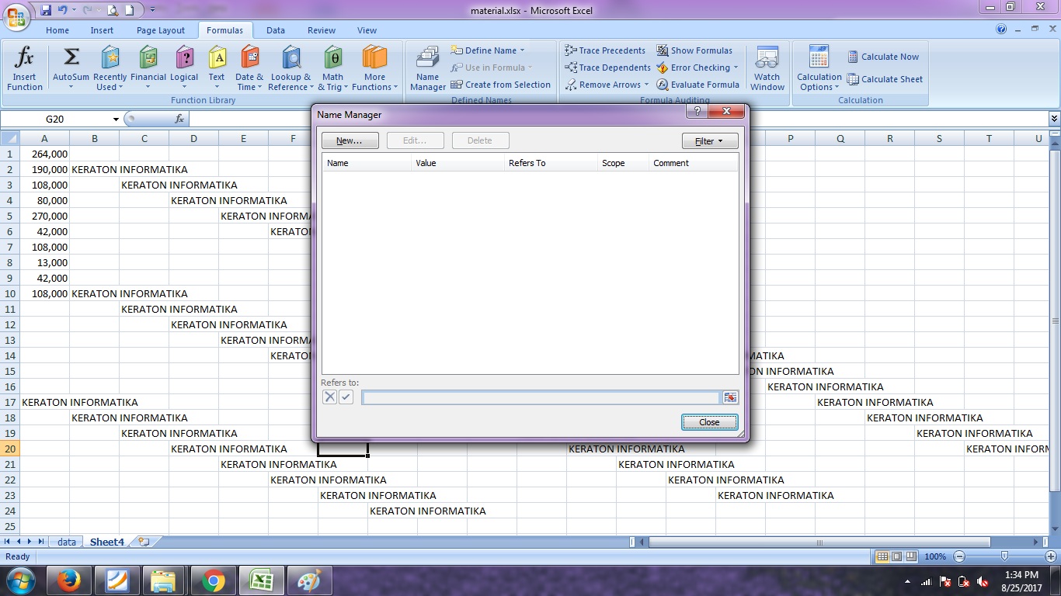Click the zoom in plus button
The image size is (1061, 596).
1051,556
